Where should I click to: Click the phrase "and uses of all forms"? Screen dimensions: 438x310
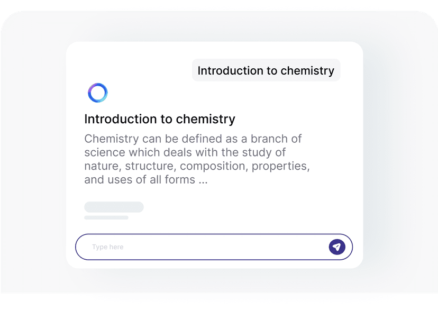(x=140, y=180)
